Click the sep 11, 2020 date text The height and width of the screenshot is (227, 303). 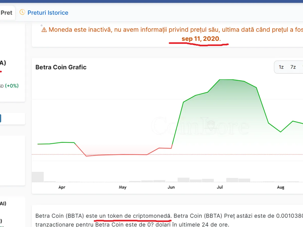tap(200, 39)
